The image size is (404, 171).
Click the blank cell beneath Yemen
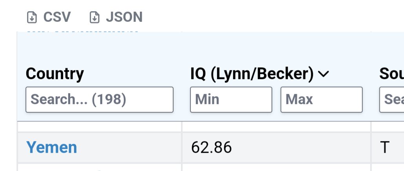coord(100,167)
